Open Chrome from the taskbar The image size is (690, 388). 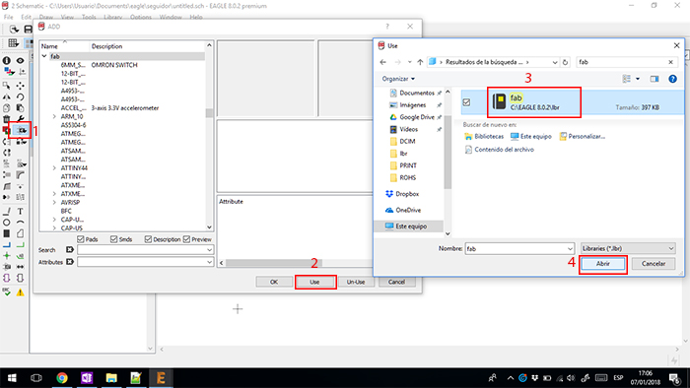[x=62, y=378]
